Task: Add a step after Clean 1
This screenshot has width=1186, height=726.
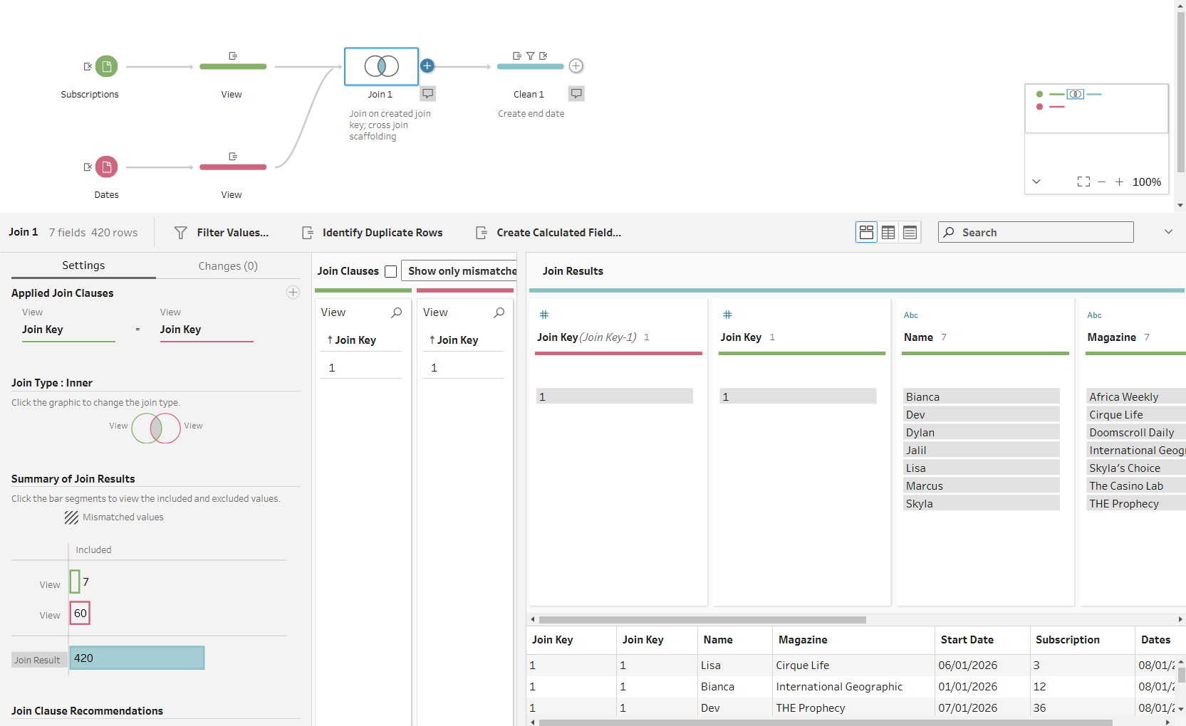Action: (x=576, y=66)
